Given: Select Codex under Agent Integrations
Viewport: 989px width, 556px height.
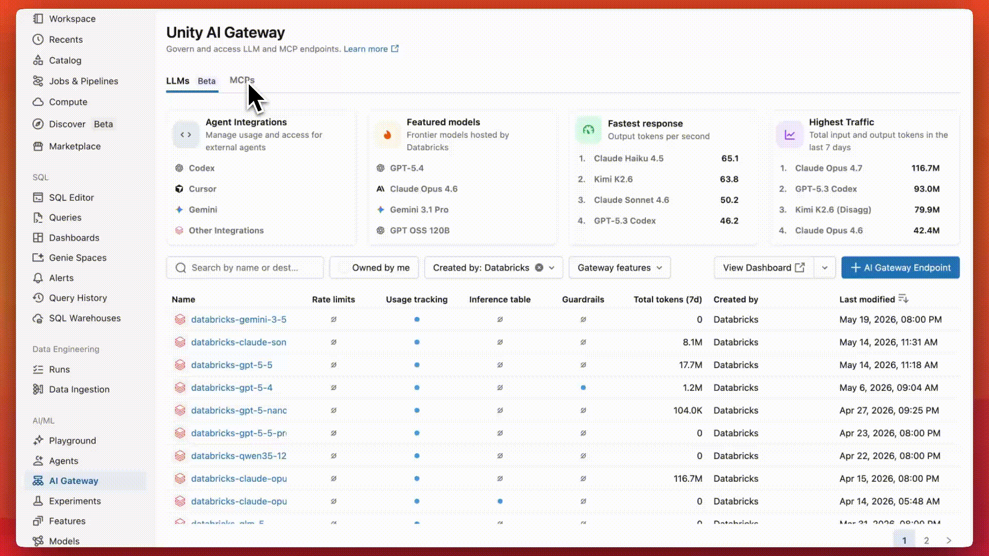Looking at the screenshot, I should tap(201, 168).
